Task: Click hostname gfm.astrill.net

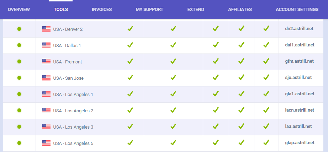Action: click(299, 61)
